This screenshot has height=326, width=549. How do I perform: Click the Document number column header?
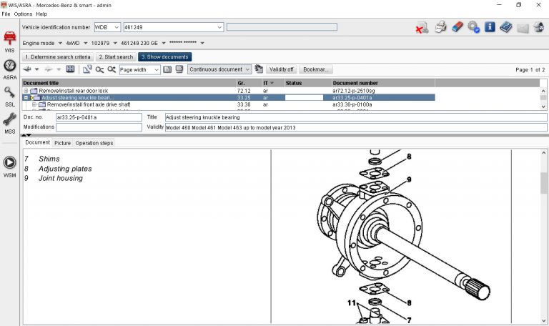point(383,83)
